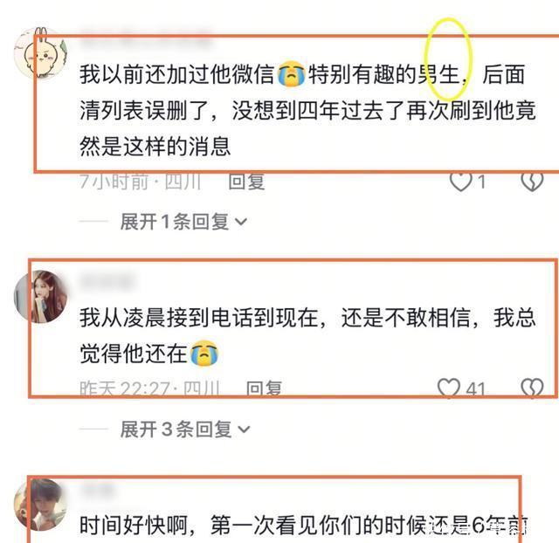Click chevron next to 展开1条回复

pyautogui.click(x=241, y=223)
